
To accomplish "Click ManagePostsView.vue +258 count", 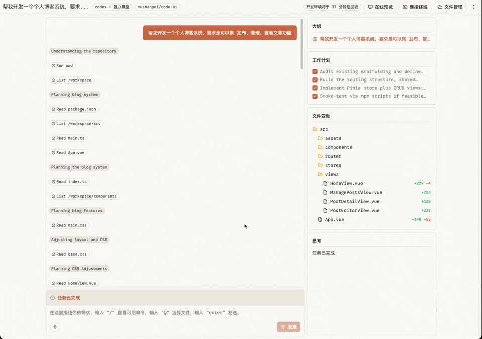I will 426,192.
